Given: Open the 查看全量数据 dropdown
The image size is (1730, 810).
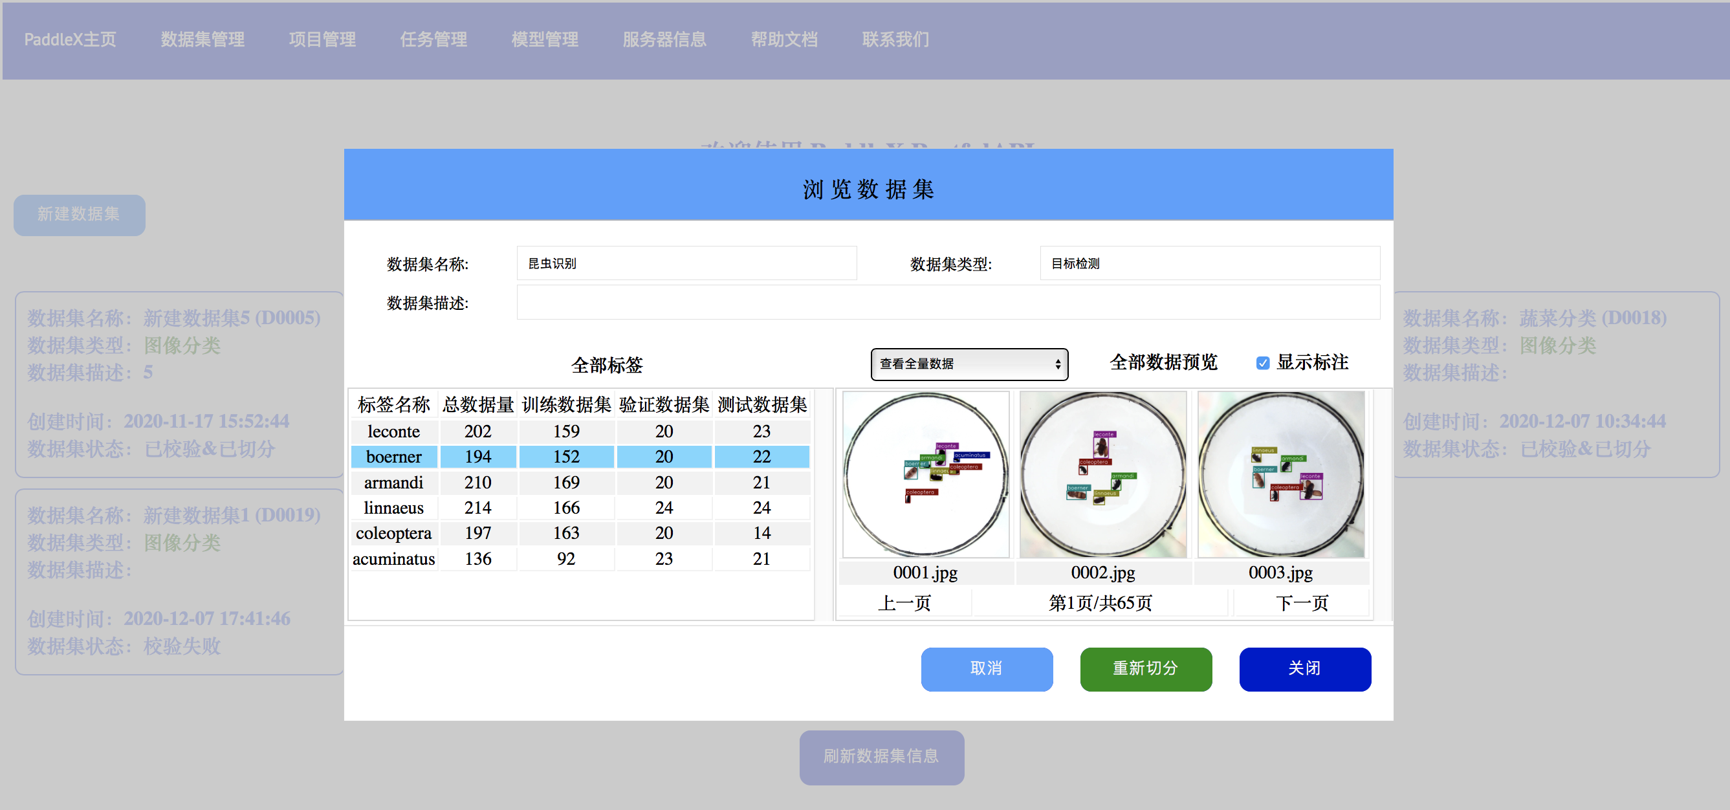Looking at the screenshot, I should (x=969, y=364).
